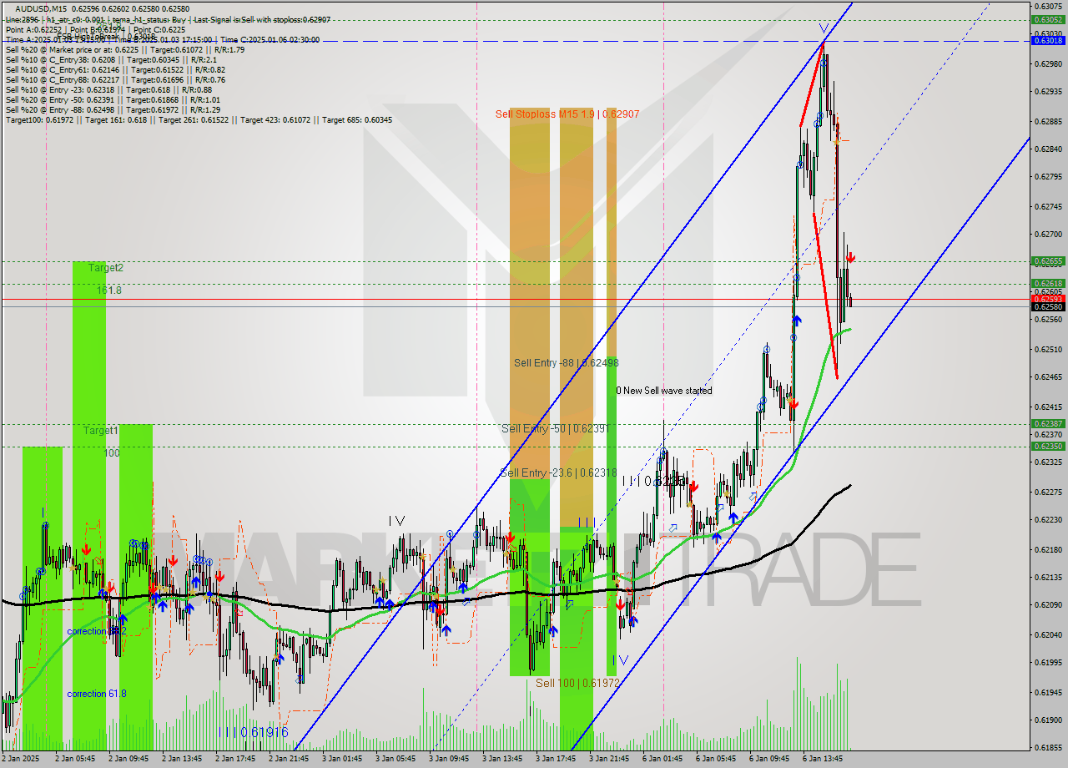Click the '2 Jan 2025' time axis label

20,760
